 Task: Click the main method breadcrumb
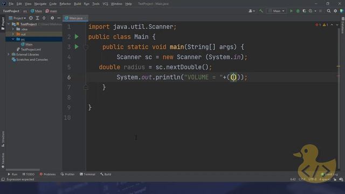(x=51, y=11)
